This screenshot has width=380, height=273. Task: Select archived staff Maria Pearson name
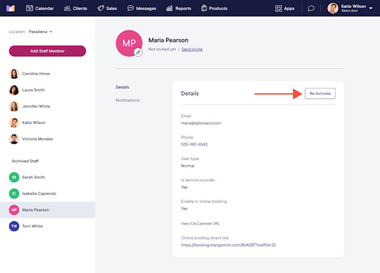(36, 209)
